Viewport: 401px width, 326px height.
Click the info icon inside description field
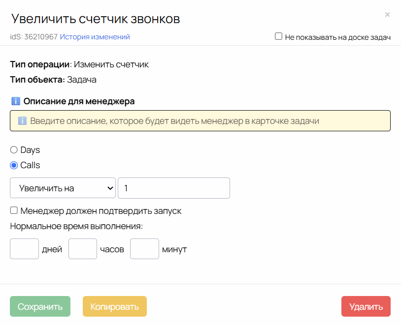[22, 121]
